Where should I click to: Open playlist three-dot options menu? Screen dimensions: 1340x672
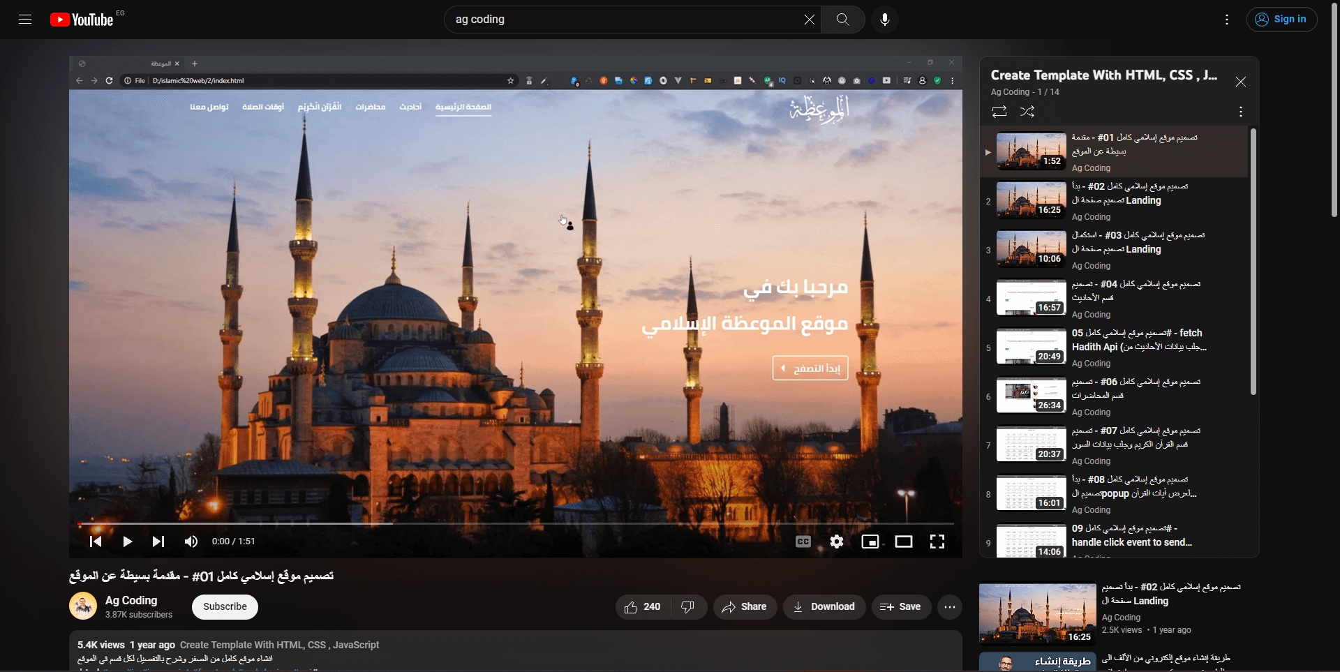[x=1240, y=112]
